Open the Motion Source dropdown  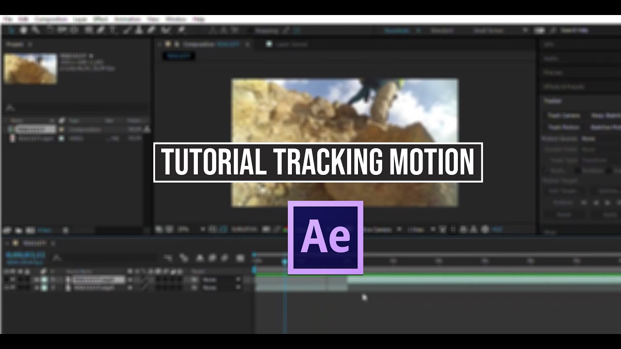pos(602,138)
